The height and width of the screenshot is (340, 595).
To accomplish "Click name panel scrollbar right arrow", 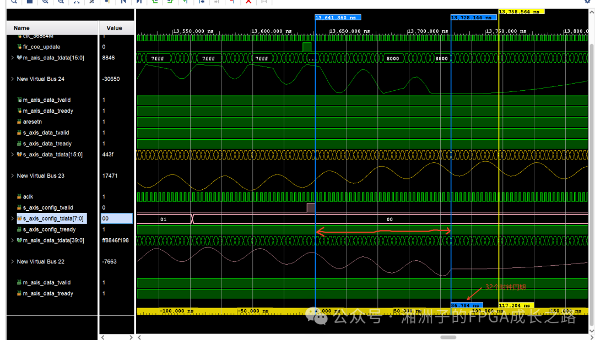I will click(x=131, y=337).
